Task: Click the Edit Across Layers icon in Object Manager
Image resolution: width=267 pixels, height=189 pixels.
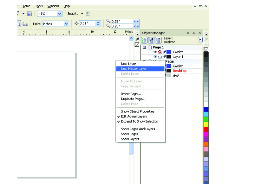Action: click(x=152, y=40)
